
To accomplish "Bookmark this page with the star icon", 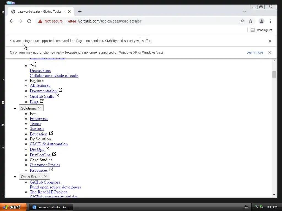I will (x=251, y=21).
